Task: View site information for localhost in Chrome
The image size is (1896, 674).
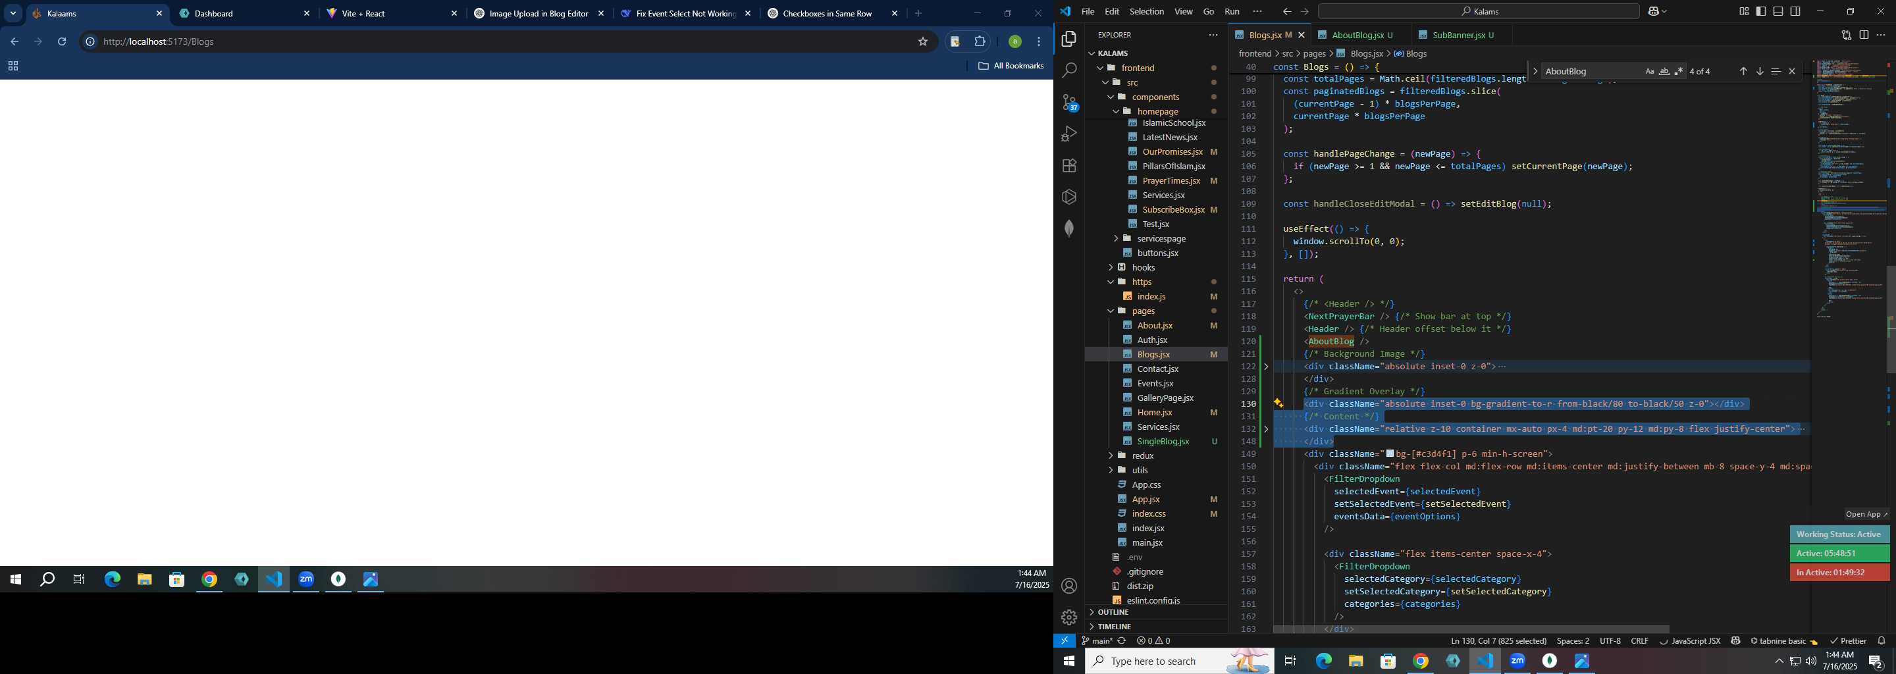Action: tap(90, 42)
